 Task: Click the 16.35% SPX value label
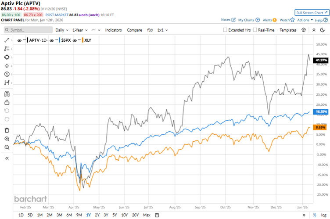coord(320,111)
